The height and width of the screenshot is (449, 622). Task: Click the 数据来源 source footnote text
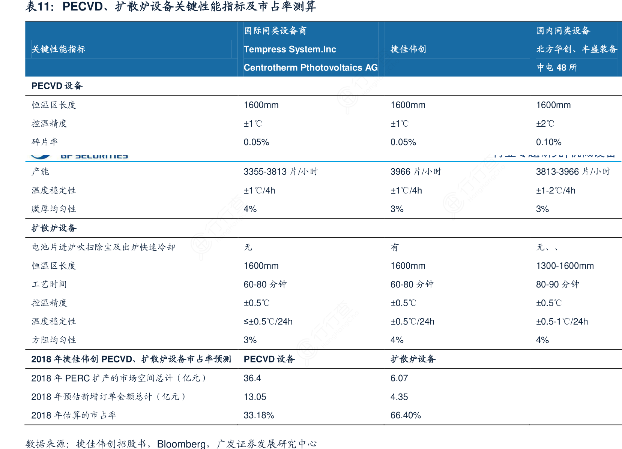171,444
